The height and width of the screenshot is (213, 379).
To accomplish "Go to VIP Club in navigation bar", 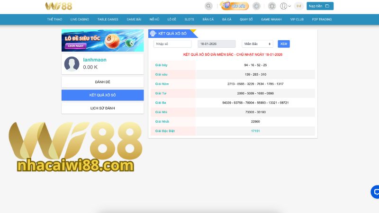I will click(297, 19).
